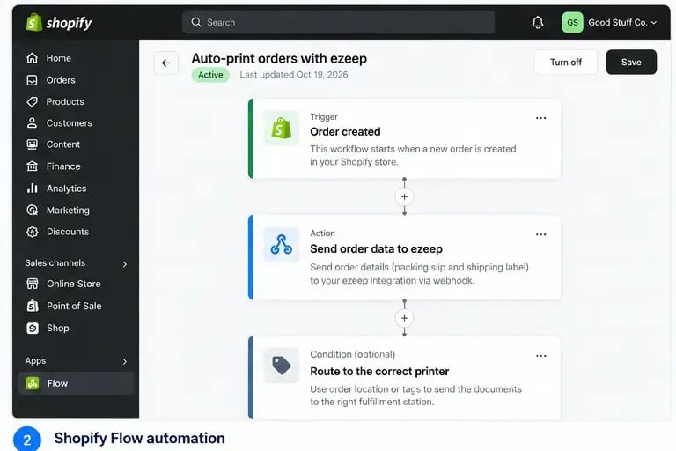Add step after Order created trigger
Viewport: 676px width, 451px height.
[404, 196]
